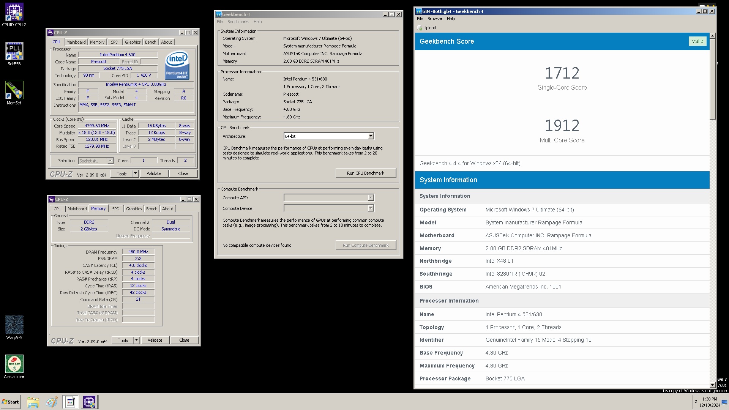Click the 1912 Multi-Core Score

tap(562, 126)
